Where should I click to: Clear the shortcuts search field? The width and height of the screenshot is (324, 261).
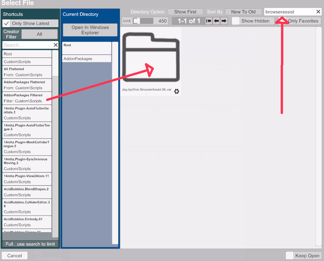56,45
